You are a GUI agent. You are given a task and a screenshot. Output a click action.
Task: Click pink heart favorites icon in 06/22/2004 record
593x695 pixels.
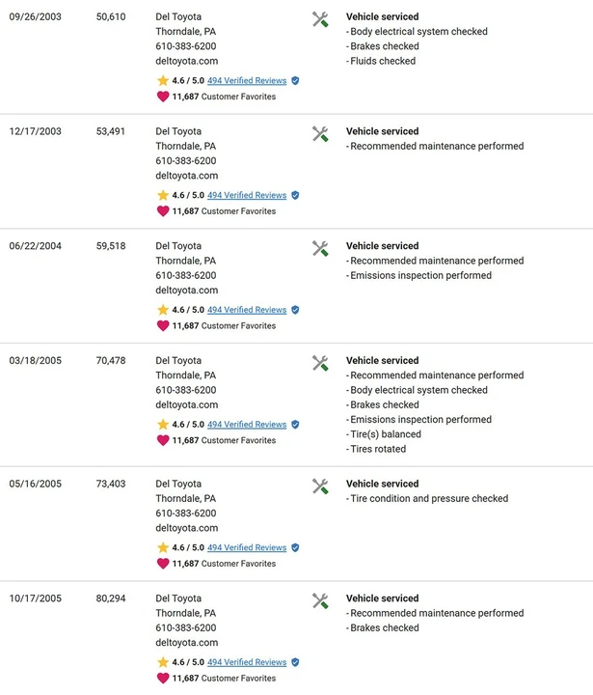pos(163,326)
